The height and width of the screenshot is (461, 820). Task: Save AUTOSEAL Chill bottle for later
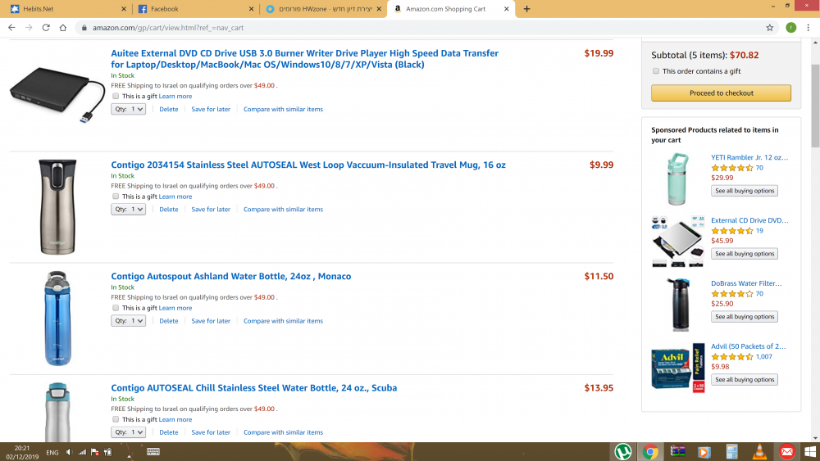(211, 432)
